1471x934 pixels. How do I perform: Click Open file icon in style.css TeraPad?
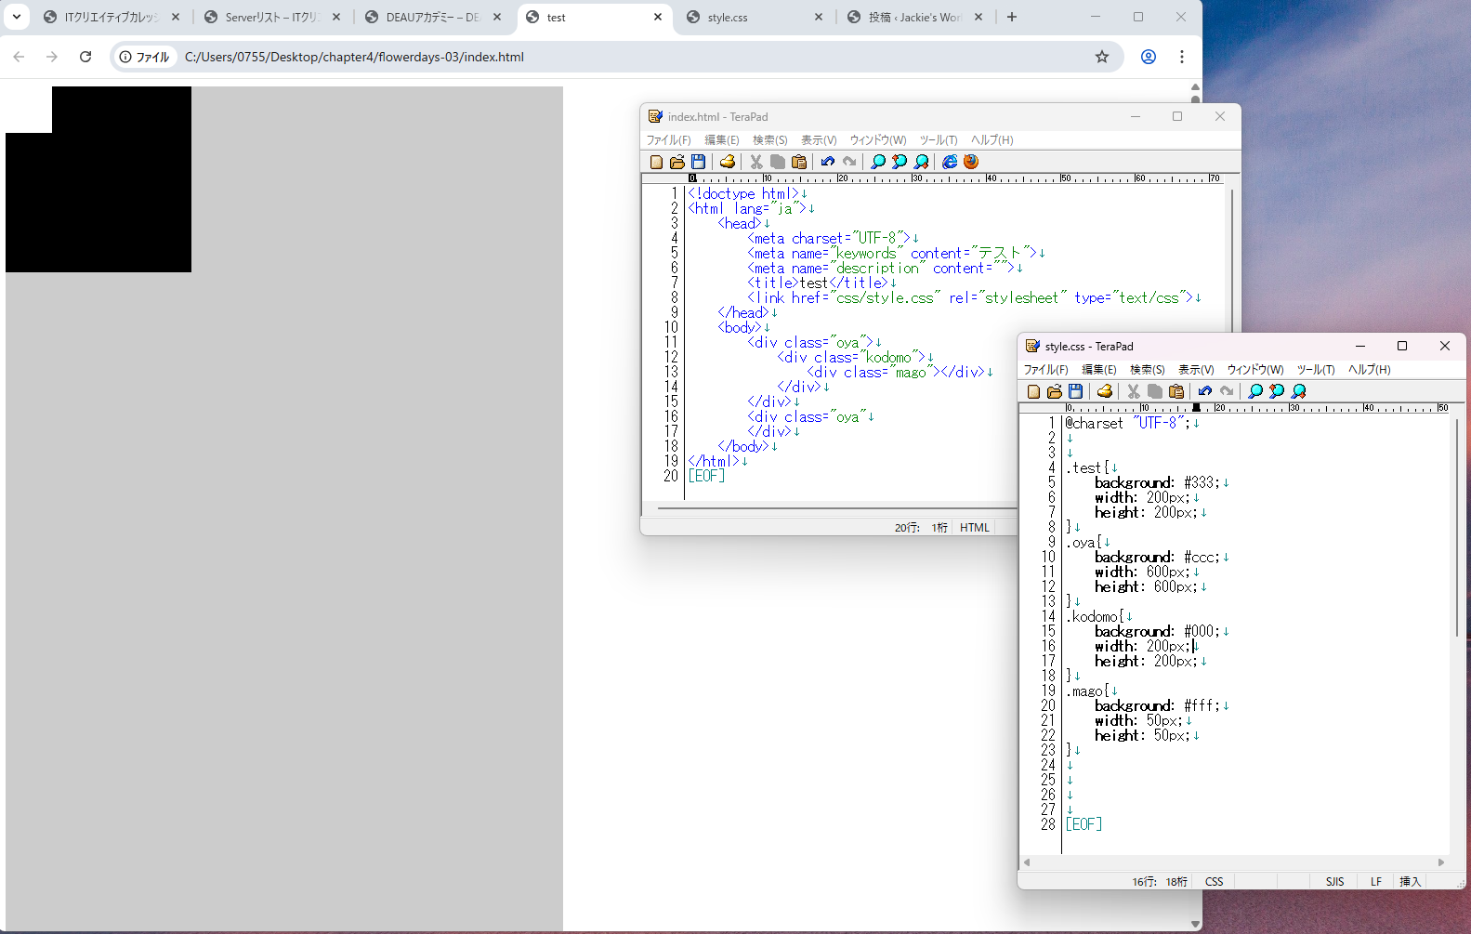(x=1055, y=391)
